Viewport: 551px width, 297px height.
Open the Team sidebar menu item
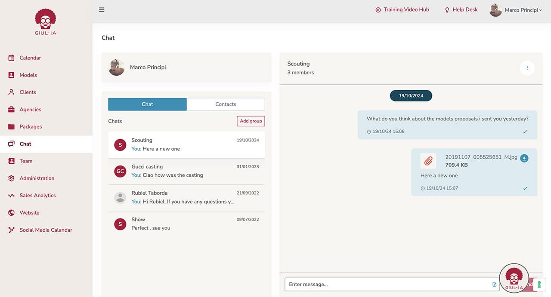[46, 161]
